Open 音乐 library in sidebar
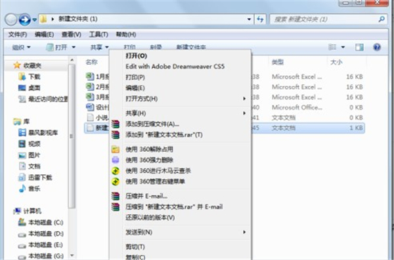 click(x=29, y=189)
